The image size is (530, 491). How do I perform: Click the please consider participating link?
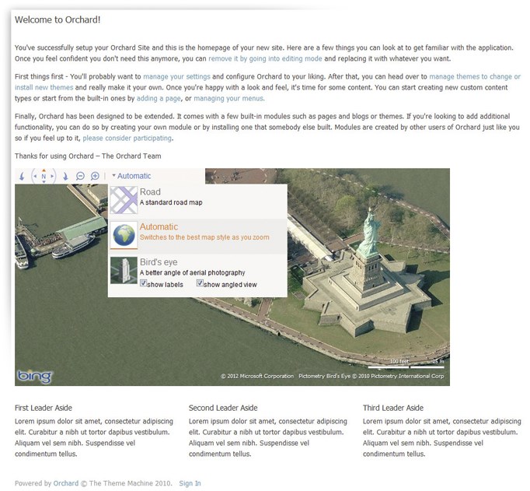(127, 139)
